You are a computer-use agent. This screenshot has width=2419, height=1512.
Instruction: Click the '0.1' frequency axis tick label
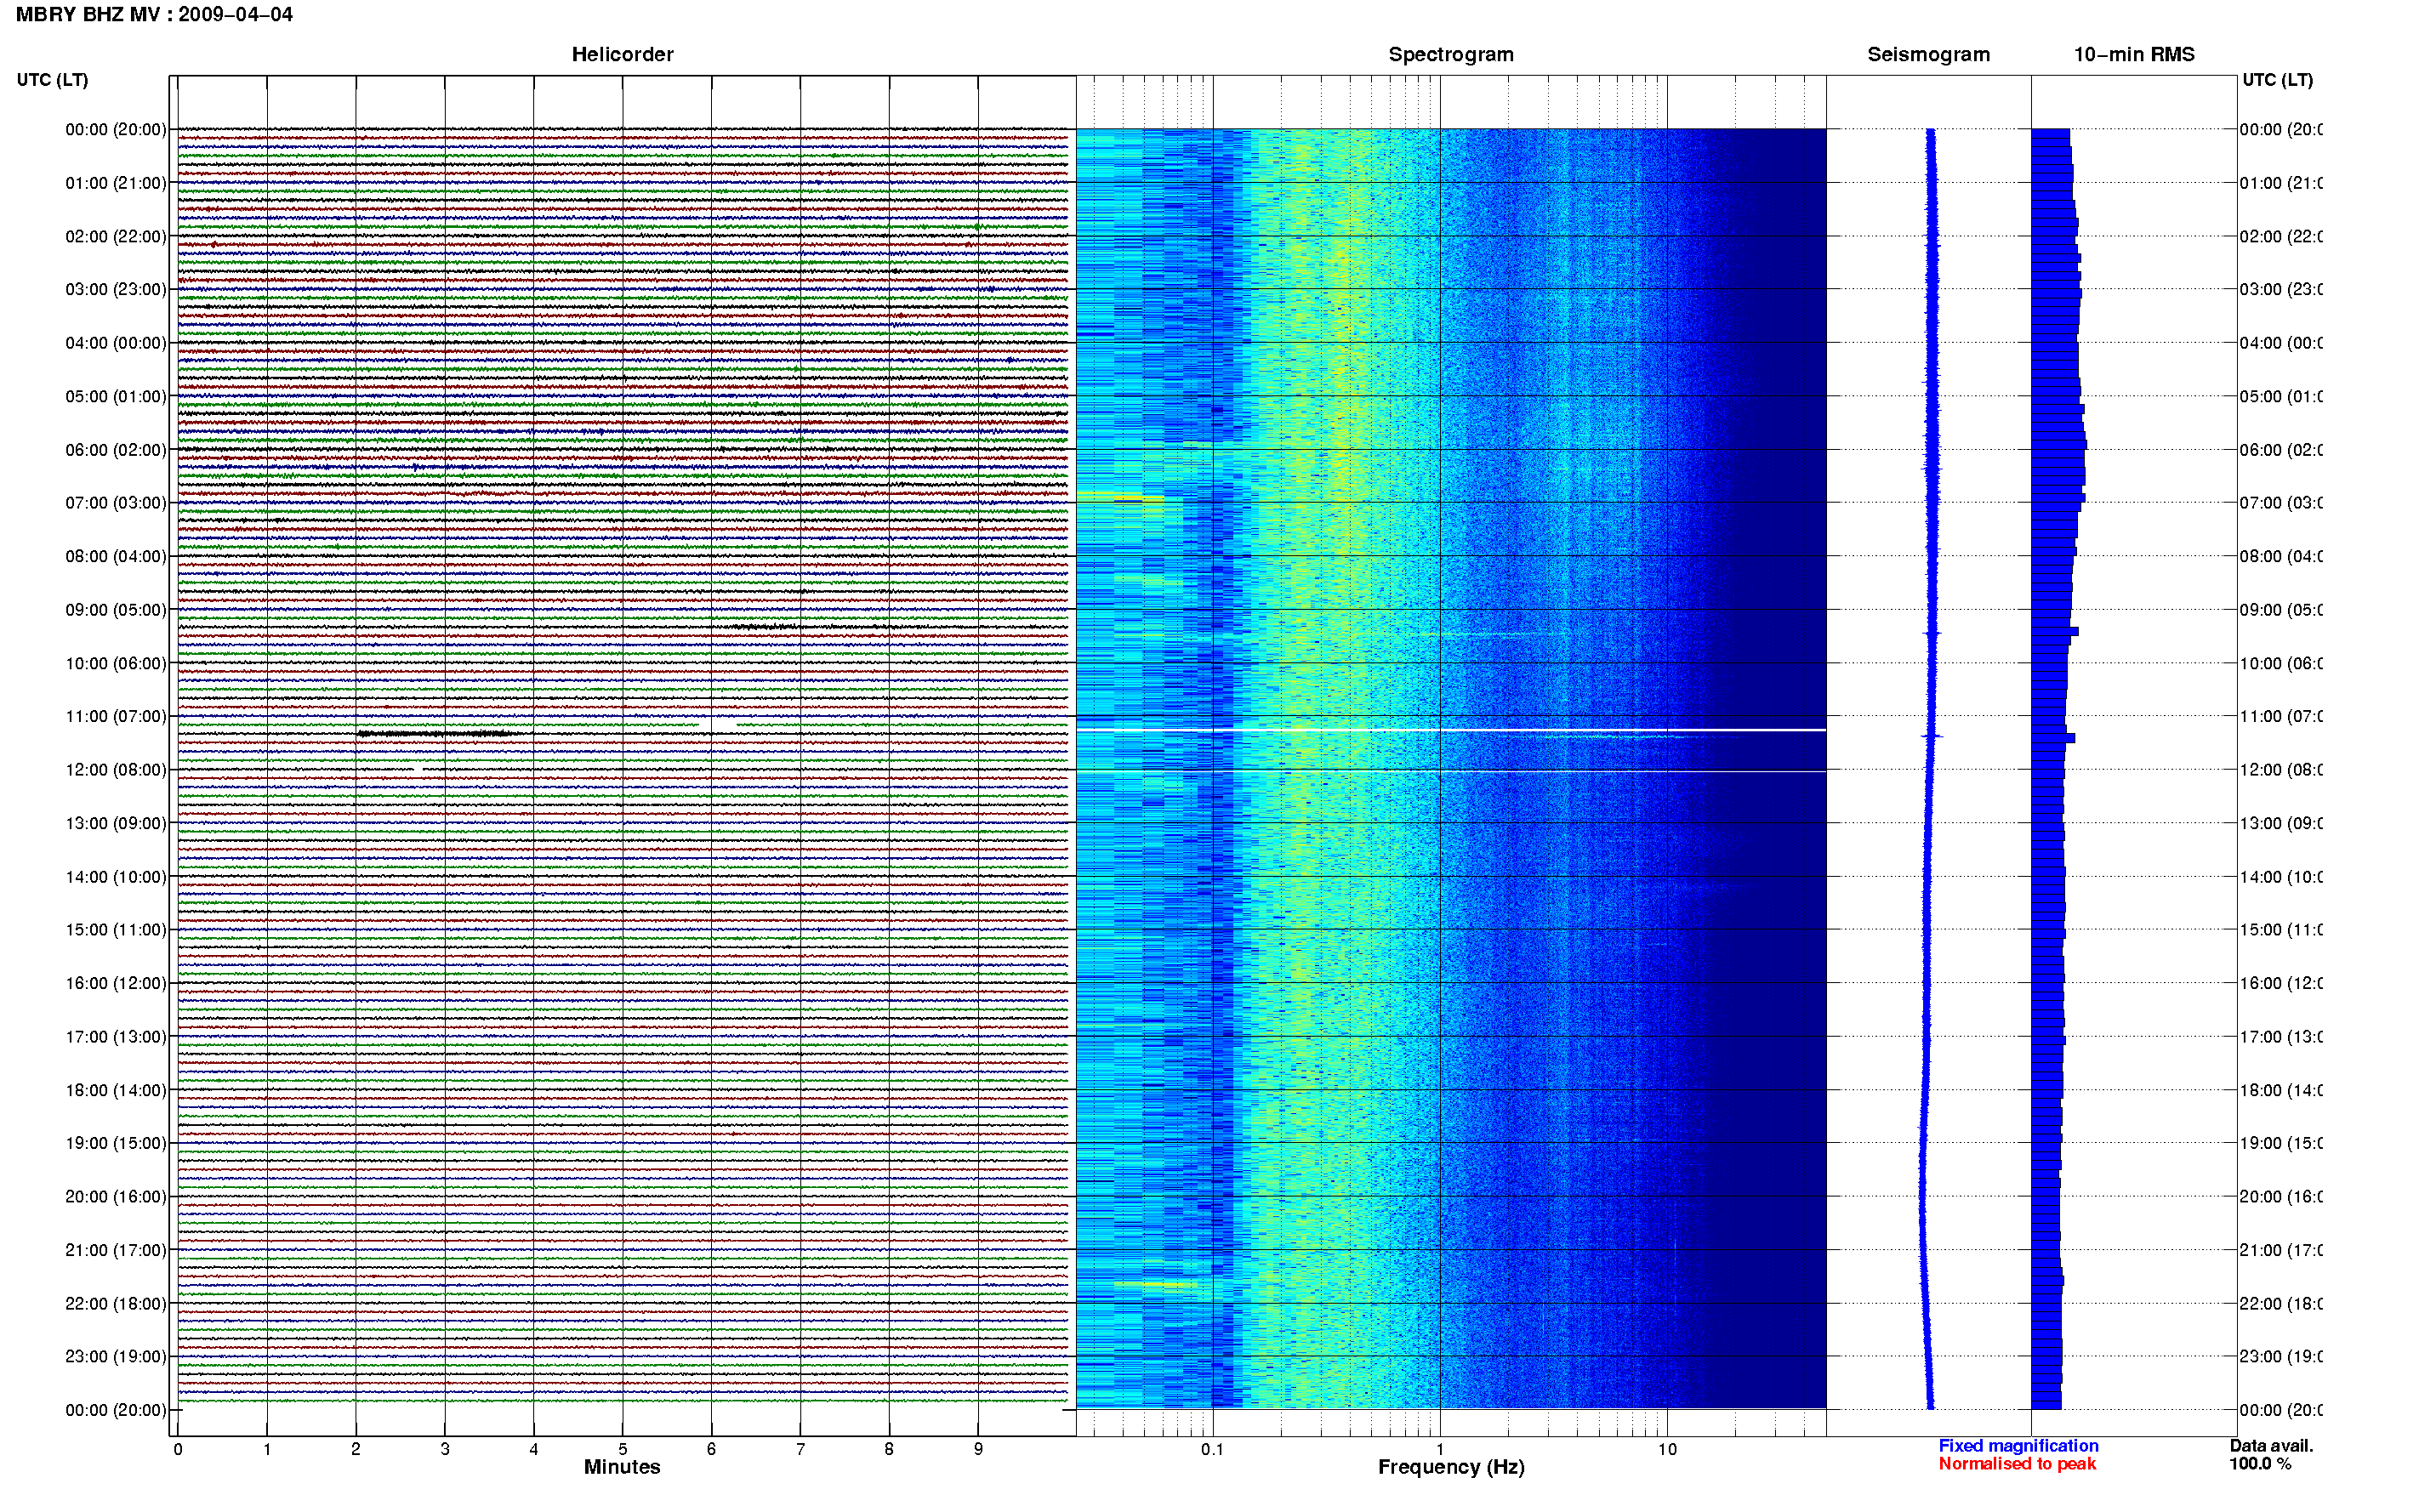point(1212,1449)
